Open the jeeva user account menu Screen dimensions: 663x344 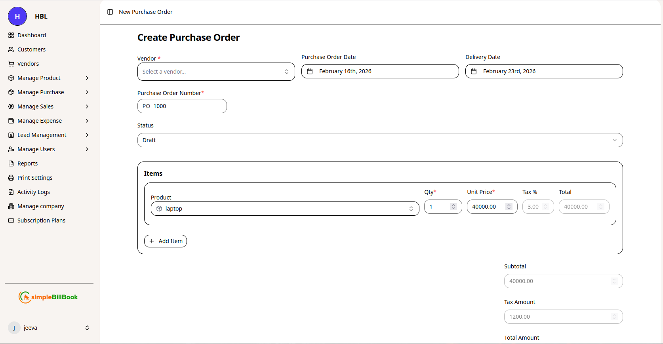coord(48,328)
